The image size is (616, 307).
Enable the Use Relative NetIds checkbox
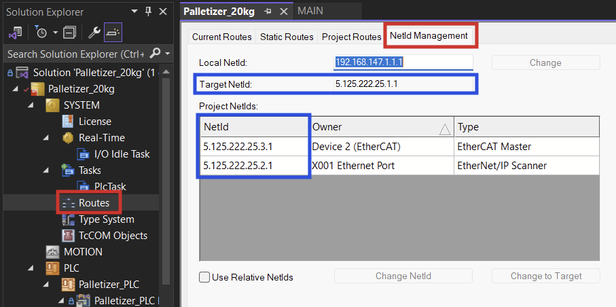[x=204, y=277]
